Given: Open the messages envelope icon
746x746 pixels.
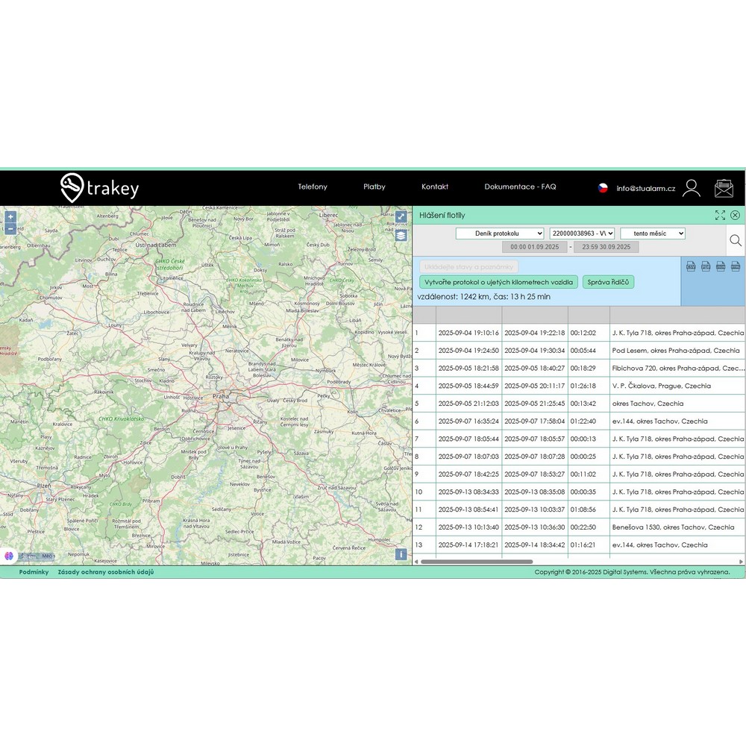Looking at the screenshot, I should coord(724,188).
